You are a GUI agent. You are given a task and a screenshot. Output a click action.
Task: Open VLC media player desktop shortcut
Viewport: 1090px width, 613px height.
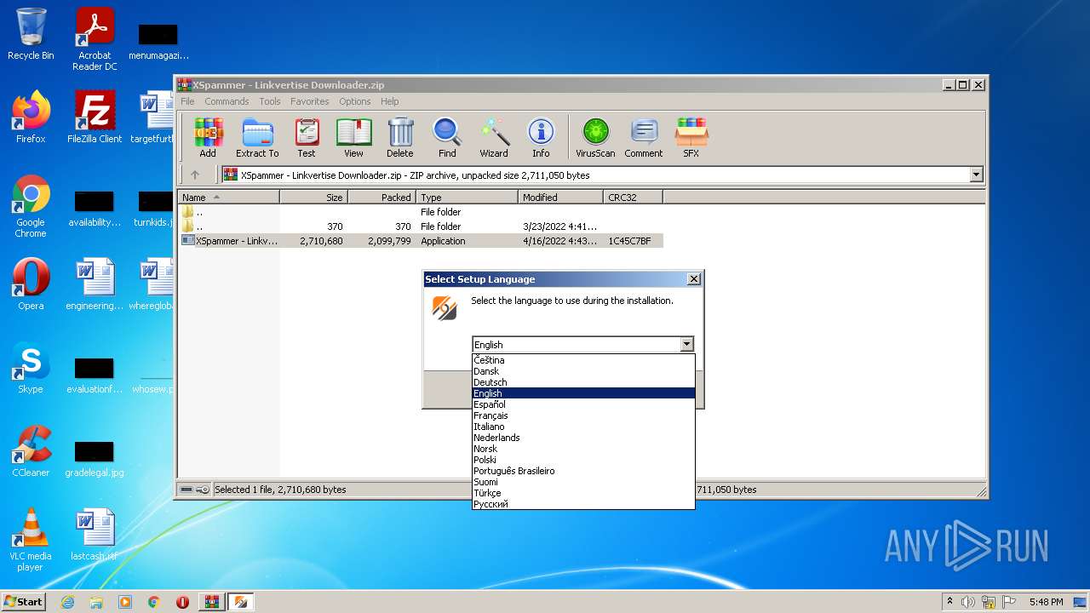pos(31,540)
